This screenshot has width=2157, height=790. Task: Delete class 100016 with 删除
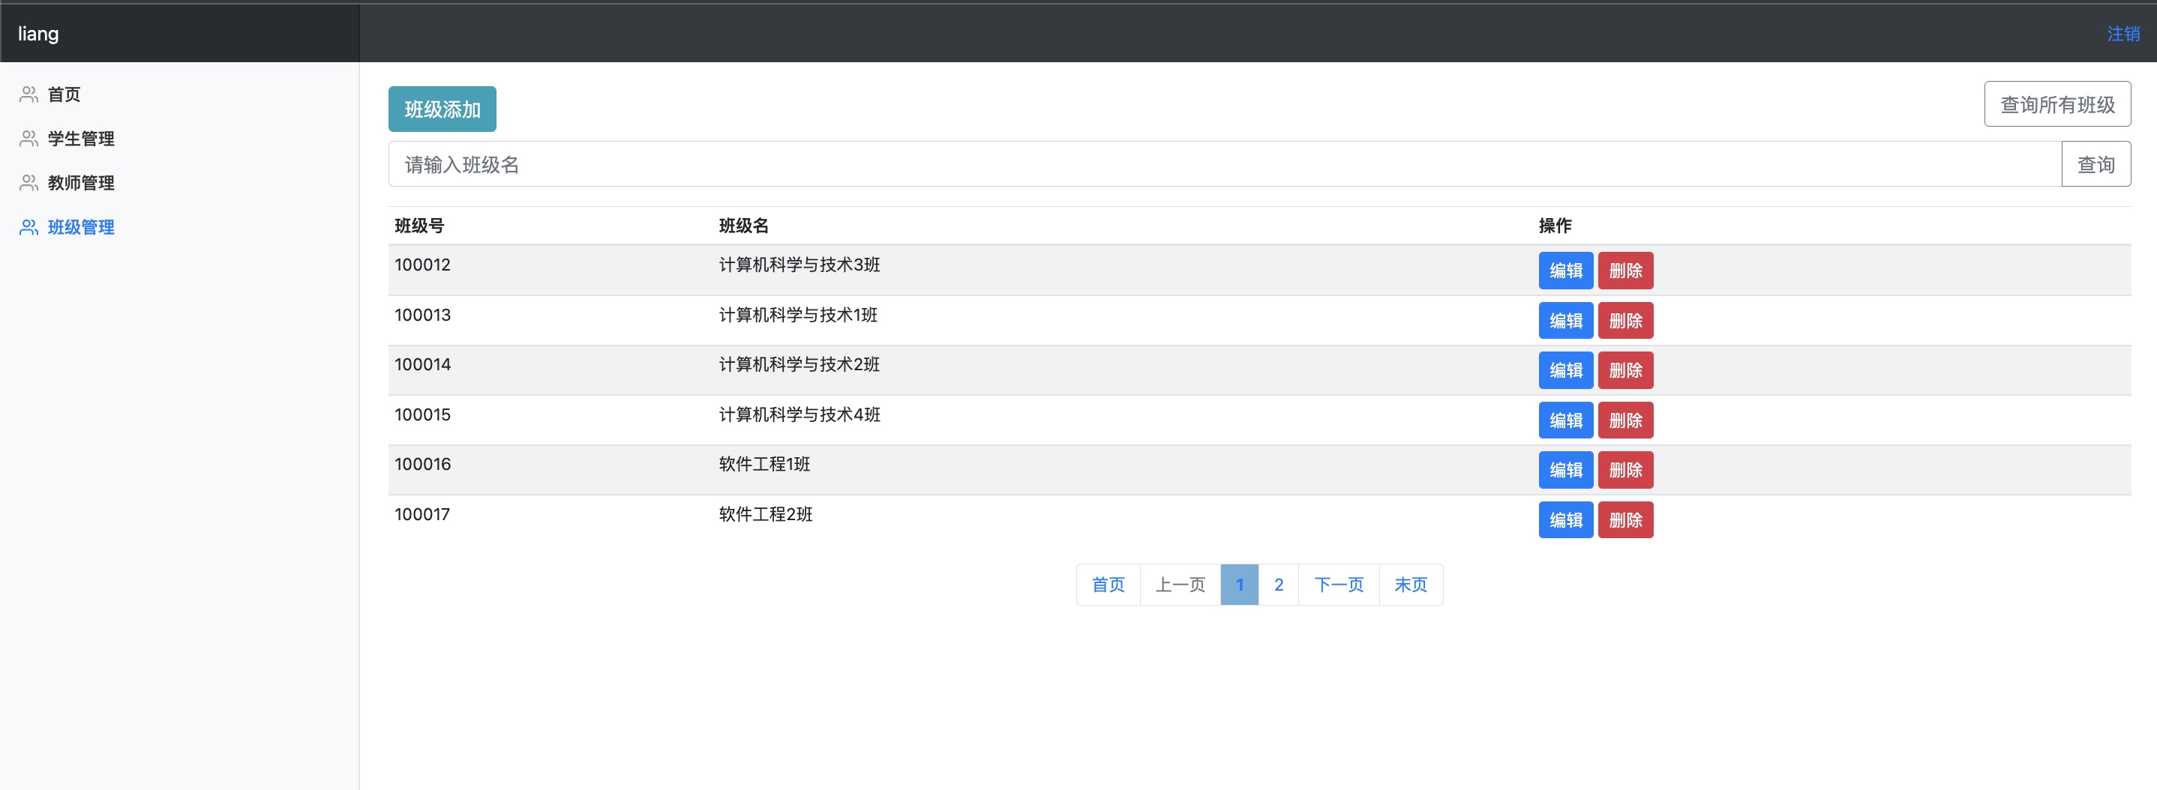(1625, 469)
